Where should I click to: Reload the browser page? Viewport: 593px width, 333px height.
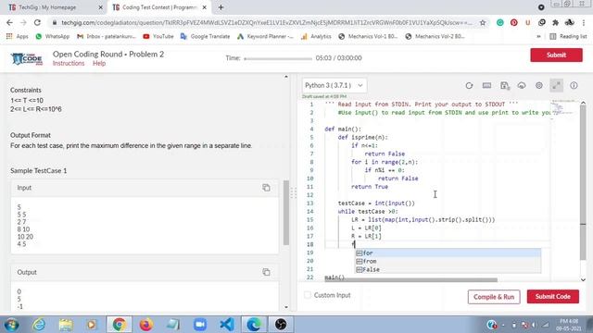pos(37,22)
